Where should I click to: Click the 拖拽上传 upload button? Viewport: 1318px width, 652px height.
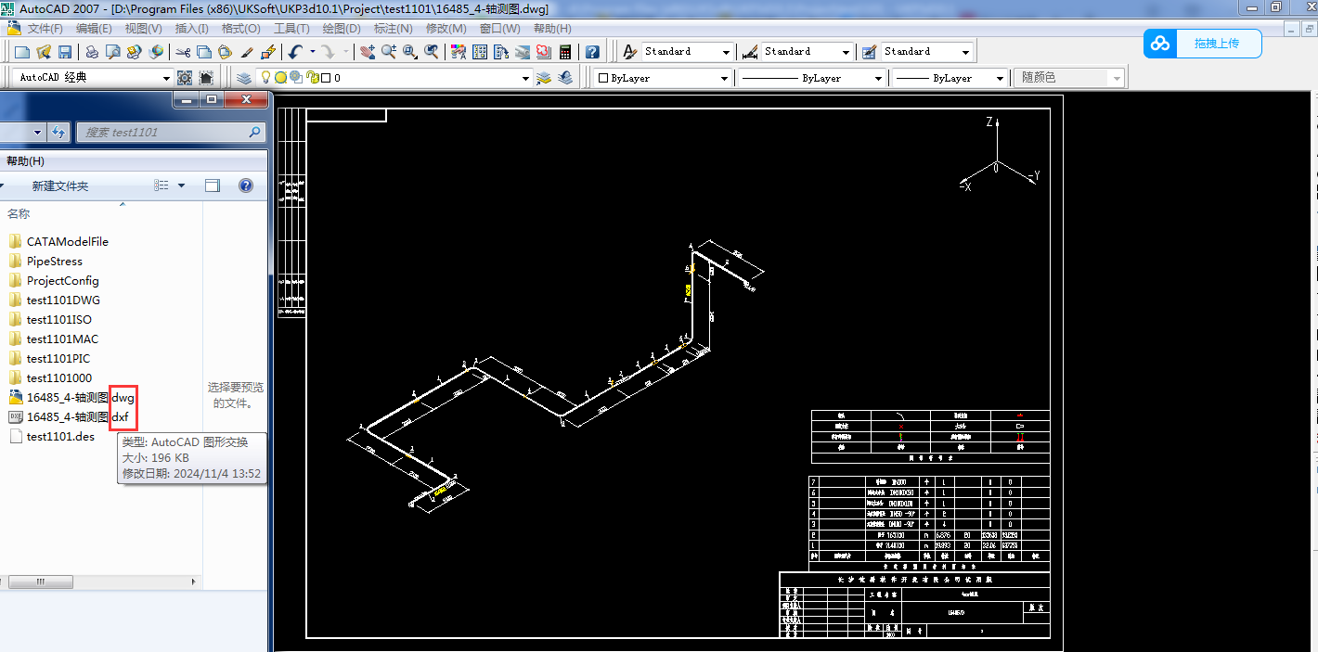[1203, 44]
